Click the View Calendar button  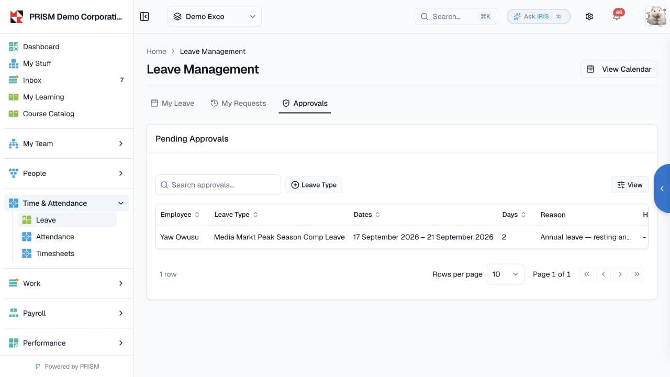coord(619,69)
